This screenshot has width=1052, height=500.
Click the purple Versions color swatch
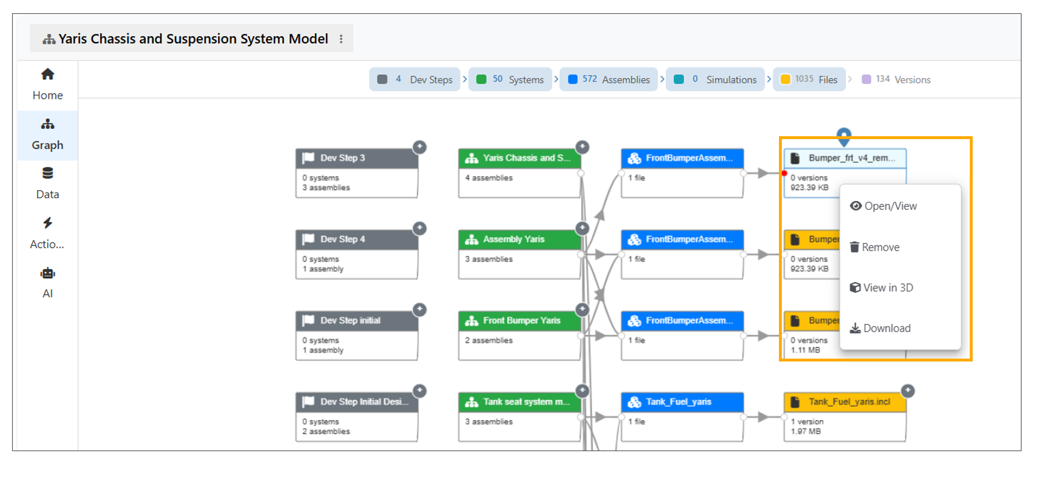pos(866,79)
